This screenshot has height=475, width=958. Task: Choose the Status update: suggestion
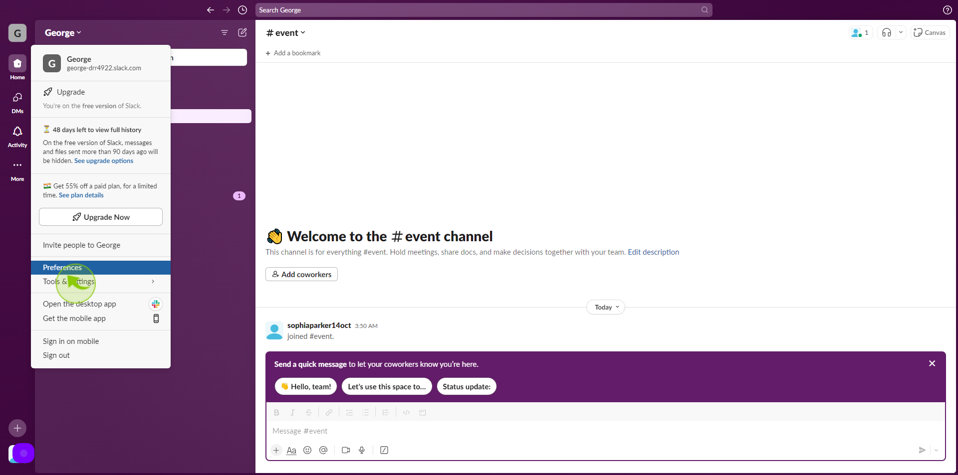[x=467, y=387]
